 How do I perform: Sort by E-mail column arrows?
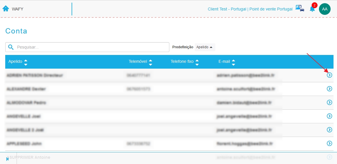(233, 63)
